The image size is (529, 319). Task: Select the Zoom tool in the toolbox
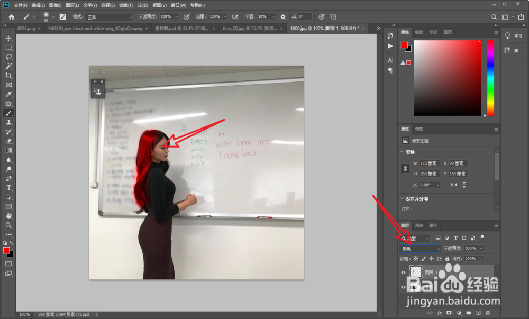coord(9,225)
